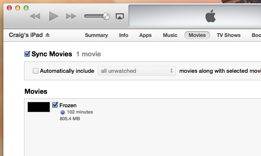Eject Craig's iPad using the eject icon
Image resolution: width=261 pixels, height=156 pixels.
click(x=48, y=35)
